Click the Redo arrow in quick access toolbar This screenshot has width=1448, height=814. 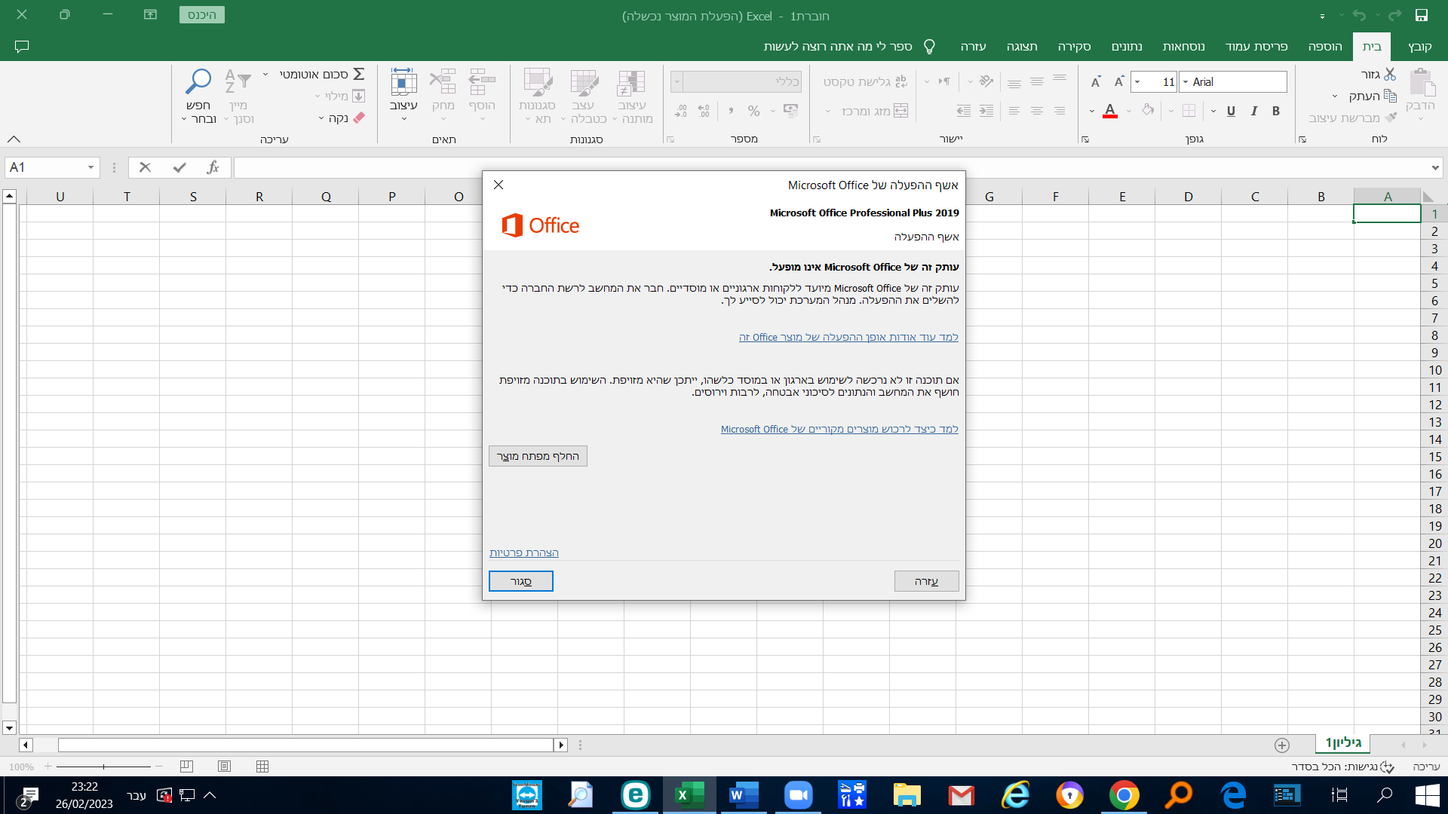(x=1395, y=15)
